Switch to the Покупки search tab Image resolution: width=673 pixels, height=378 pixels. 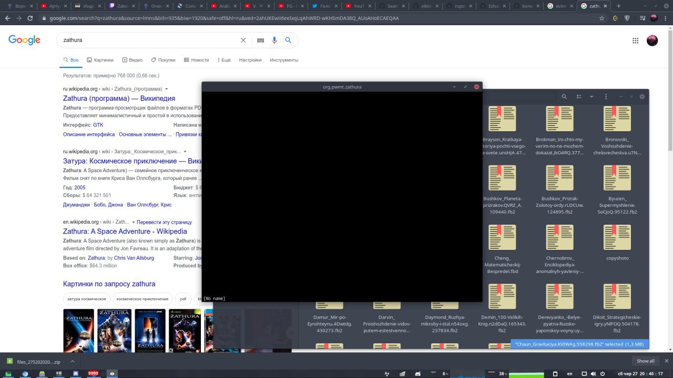pyautogui.click(x=163, y=60)
